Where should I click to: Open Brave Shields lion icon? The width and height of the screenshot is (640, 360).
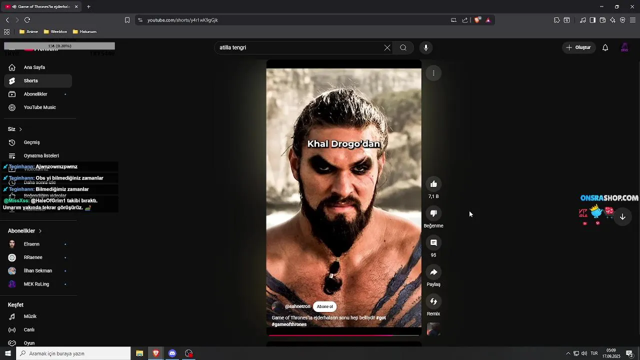[477, 20]
